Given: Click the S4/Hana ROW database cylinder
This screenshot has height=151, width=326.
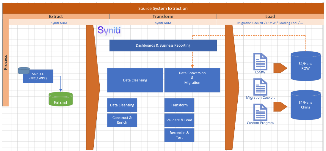Looking at the screenshot, I should 305,66.
